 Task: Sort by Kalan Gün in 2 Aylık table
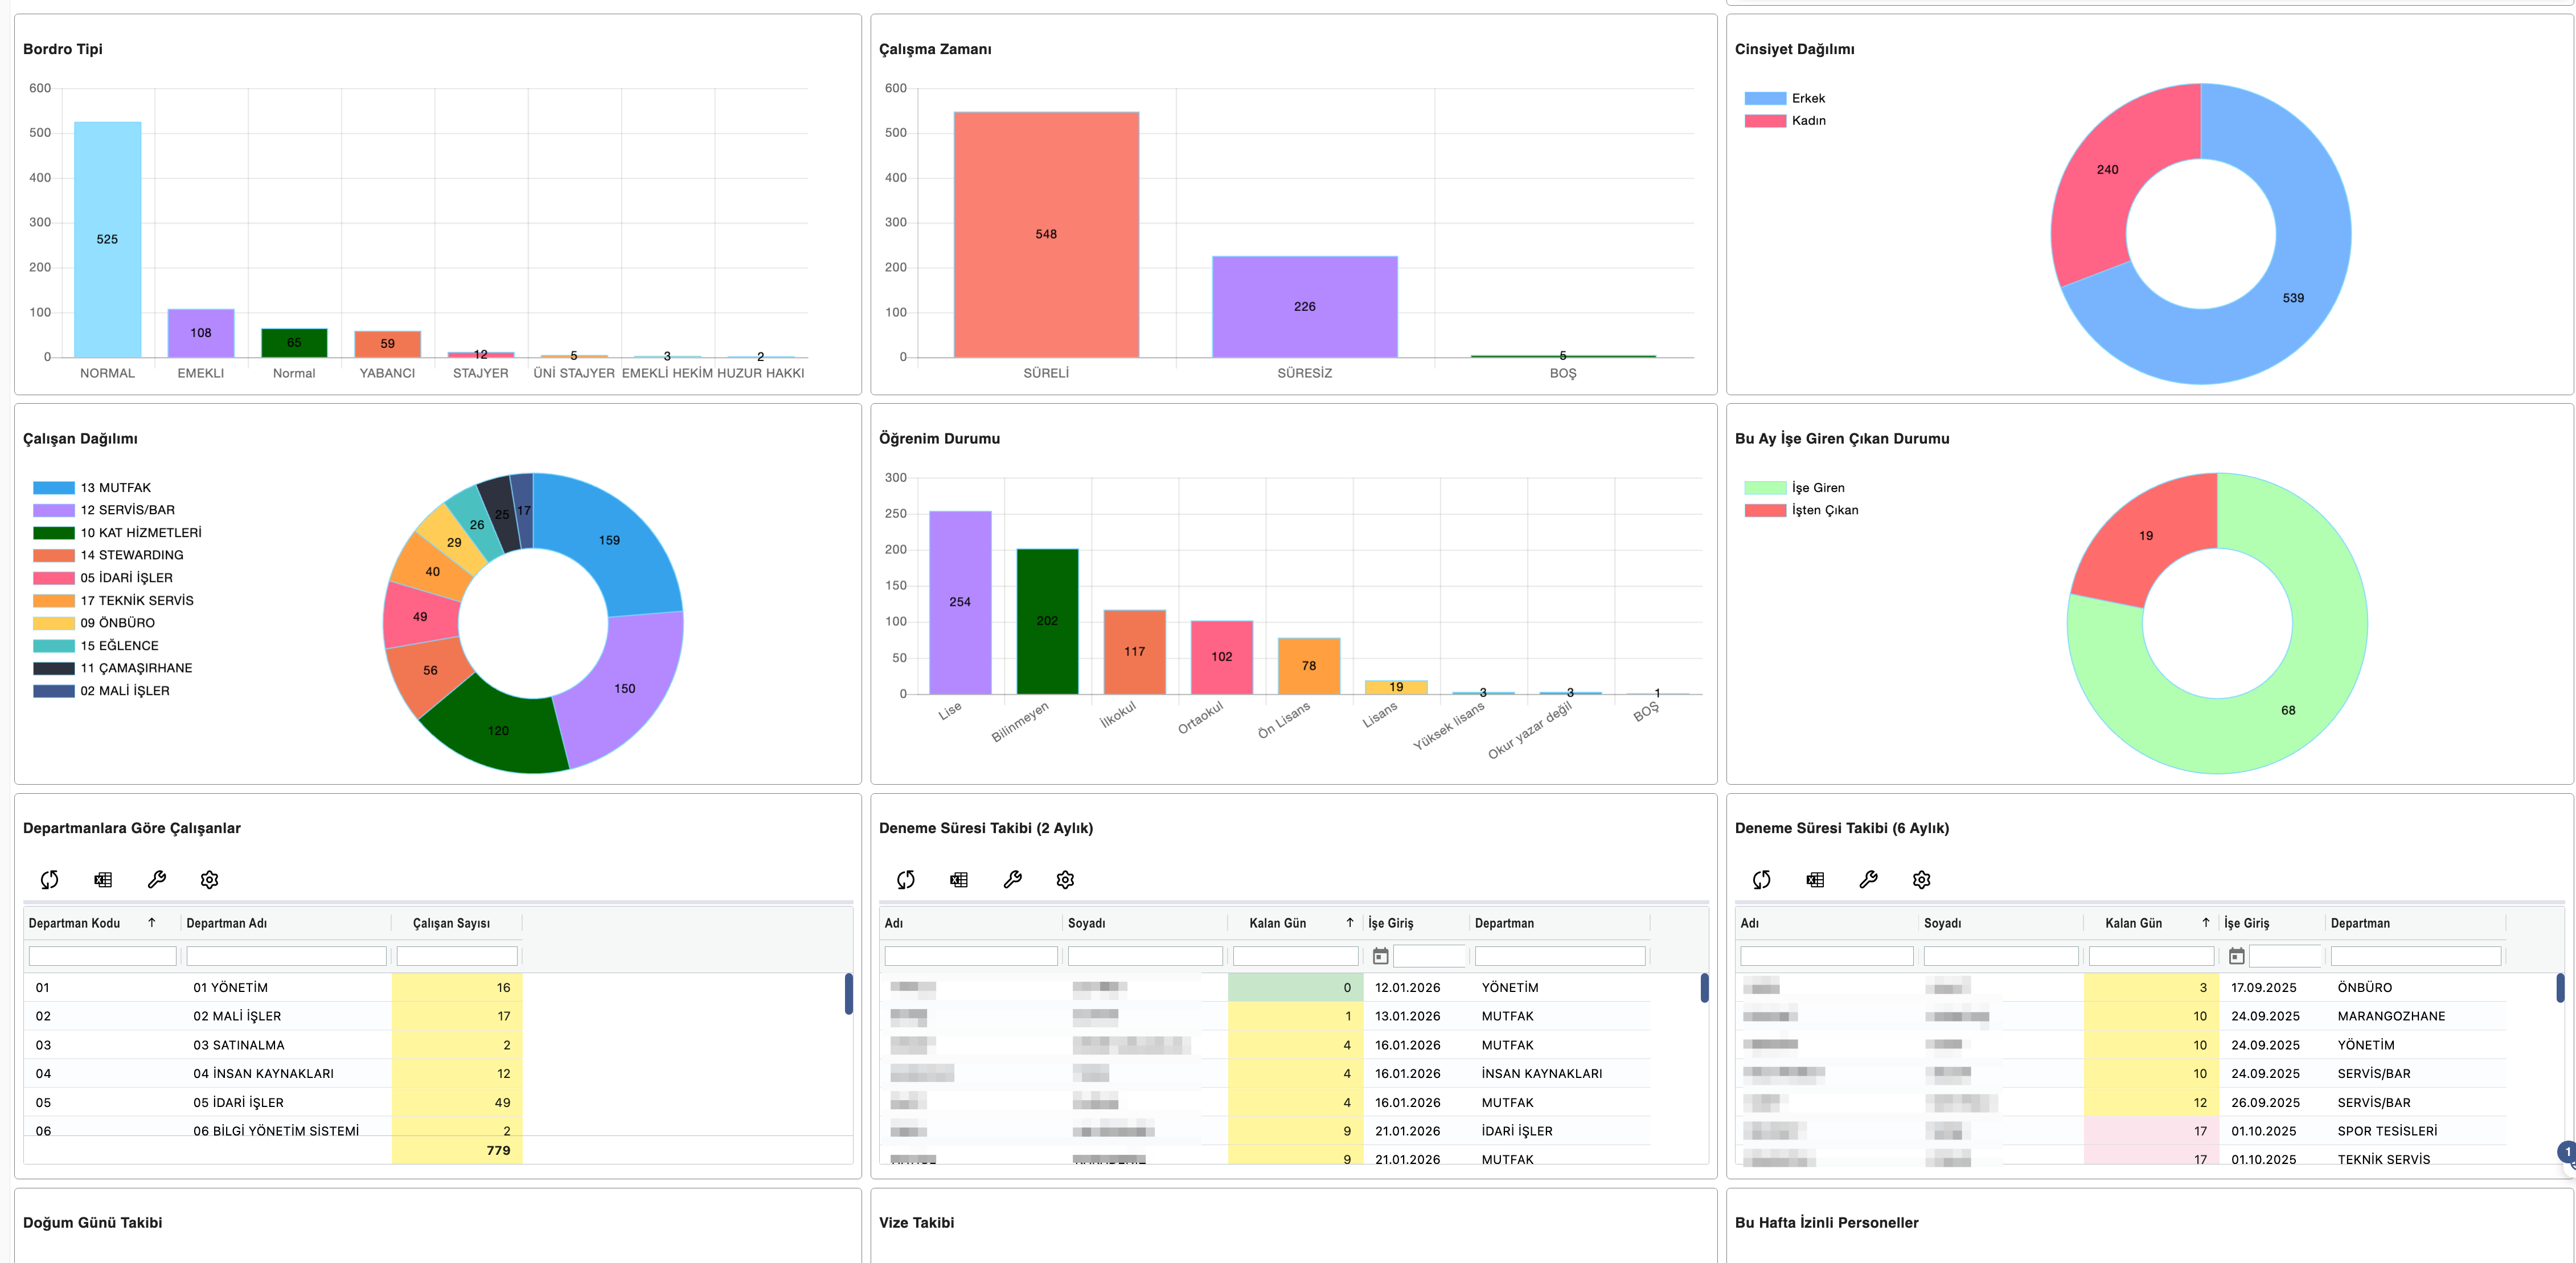pos(1277,923)
